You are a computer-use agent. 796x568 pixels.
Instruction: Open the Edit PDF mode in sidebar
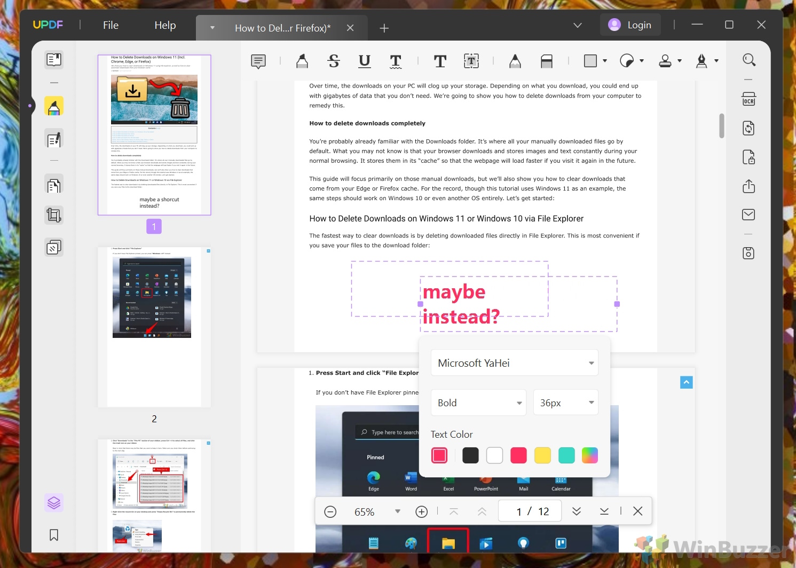coord(54,139)
